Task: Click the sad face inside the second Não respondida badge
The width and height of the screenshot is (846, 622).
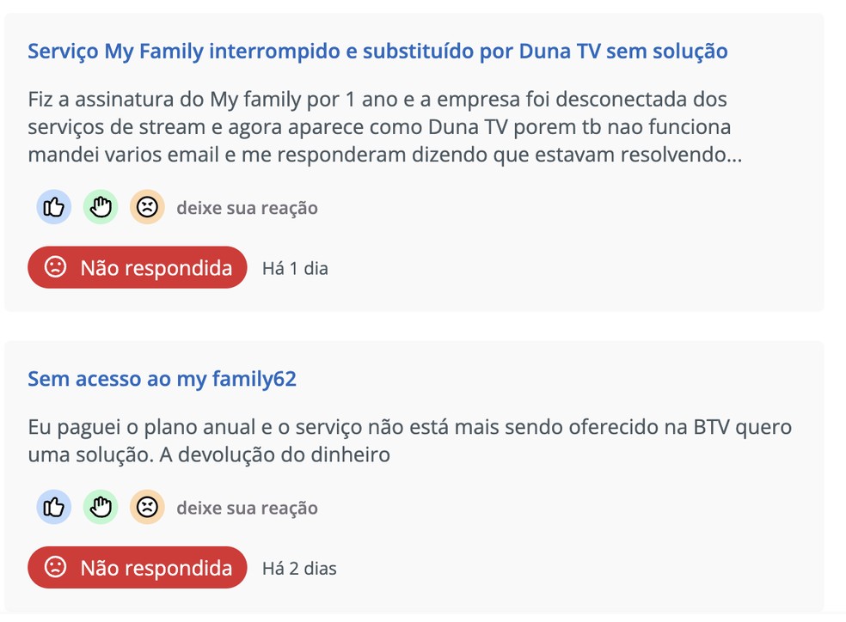Action: tap(54, 567)
